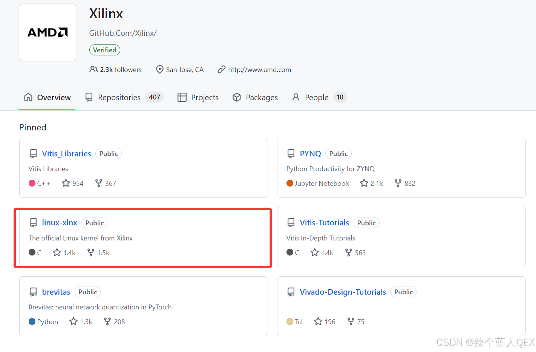The width and height of the screenshot is (536, 352).
Task: Click the Tcl language label
Action: (x=299, y=322)
